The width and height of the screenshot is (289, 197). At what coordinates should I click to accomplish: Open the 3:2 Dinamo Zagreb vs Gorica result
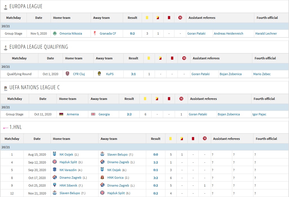156,178
